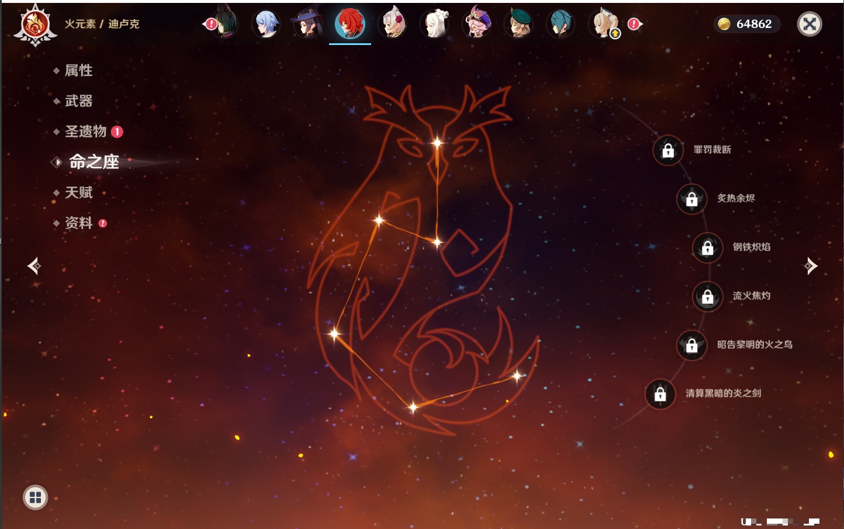Screen dimensions: 844x529
Task: Click the 昭告黎明的火之鸟 constellation label
Action: (x=755, y=345)
